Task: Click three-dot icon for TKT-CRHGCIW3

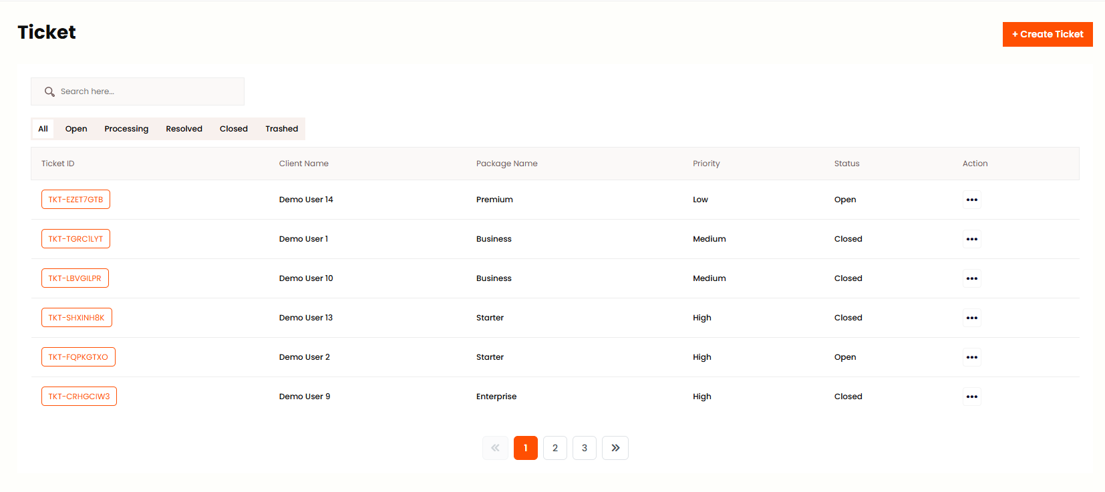Action: point(971,397)
